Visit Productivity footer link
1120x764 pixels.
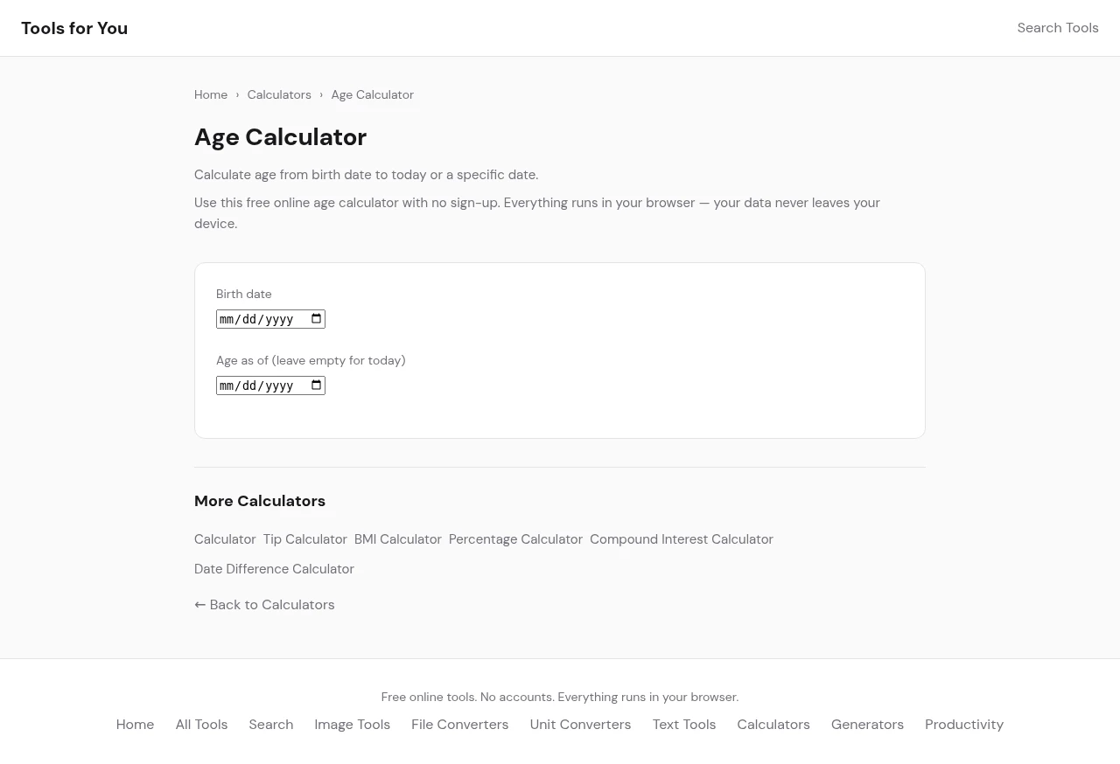click(964, 725)
